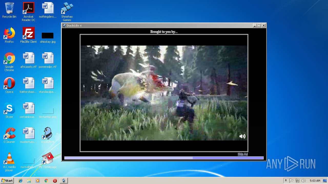Select the standardpa... document
Screen dimensions: 328x184
point(48,85)
